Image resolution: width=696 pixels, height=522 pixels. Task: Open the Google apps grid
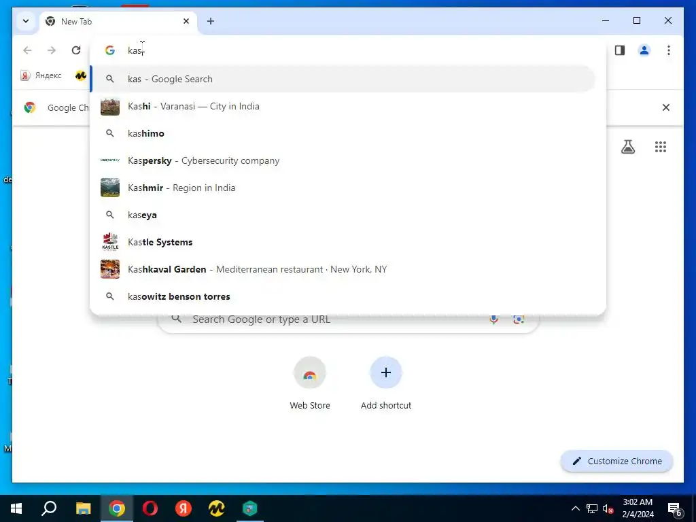[661, 147]
